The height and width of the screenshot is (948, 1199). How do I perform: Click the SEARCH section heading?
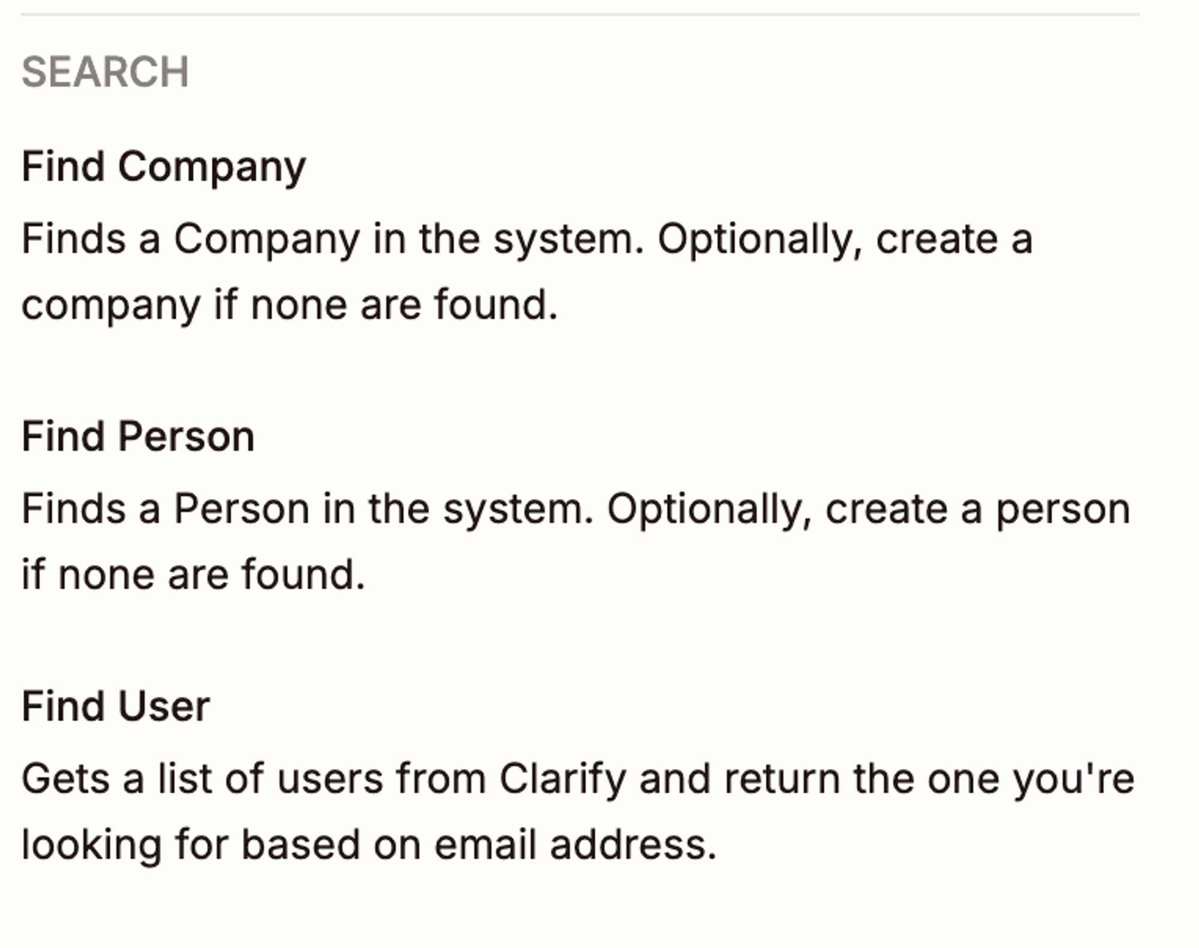click(106, 73)
